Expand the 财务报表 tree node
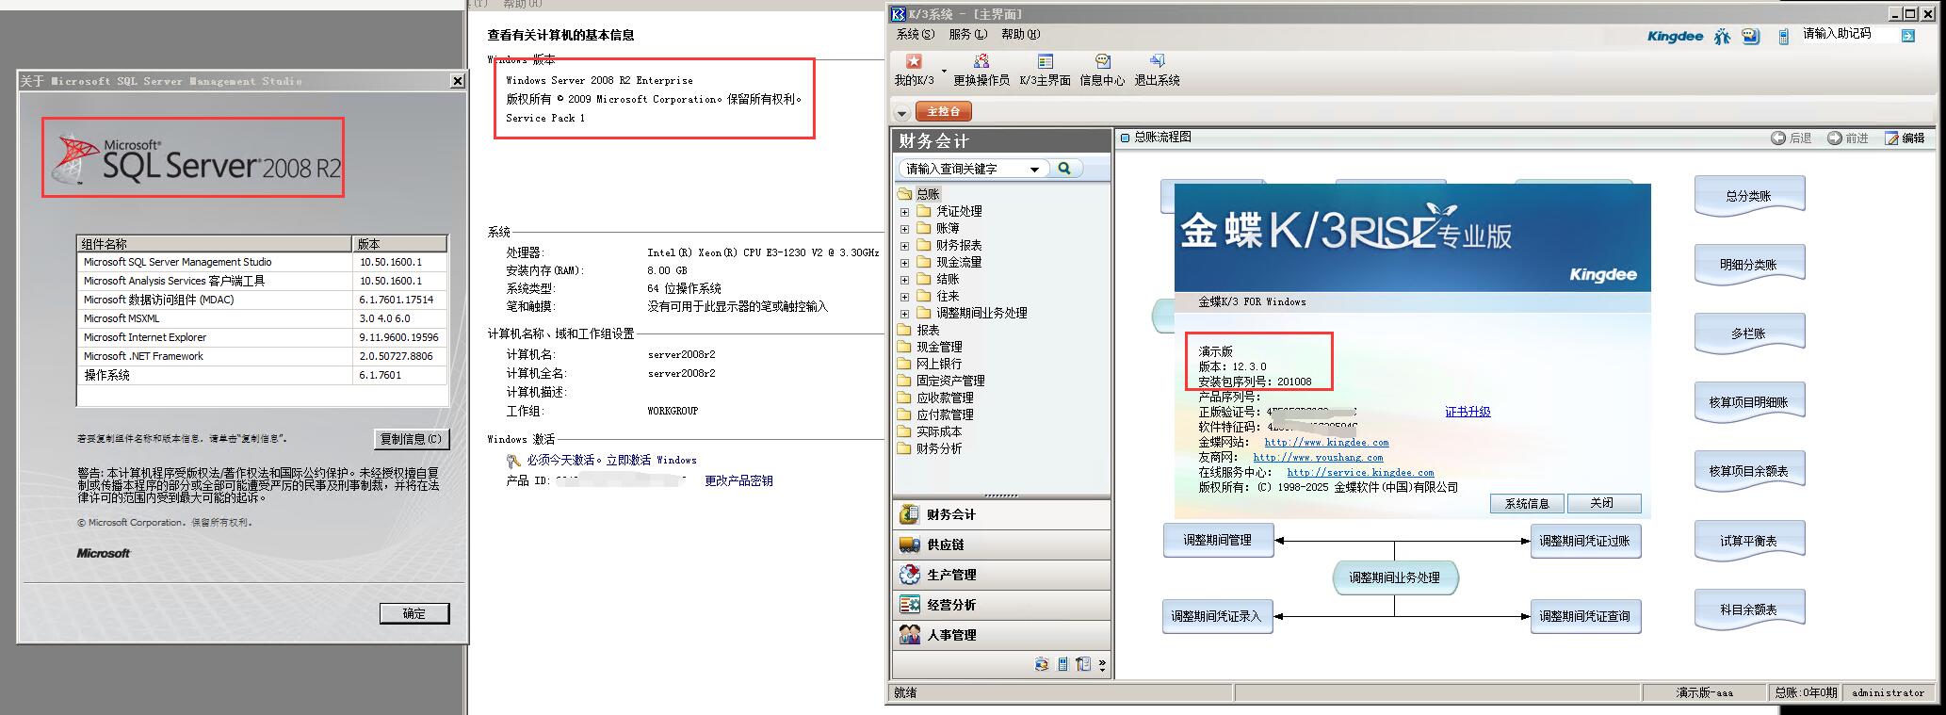The width and height of the screenshot is (1946, 715). click(x=904, y=246)
